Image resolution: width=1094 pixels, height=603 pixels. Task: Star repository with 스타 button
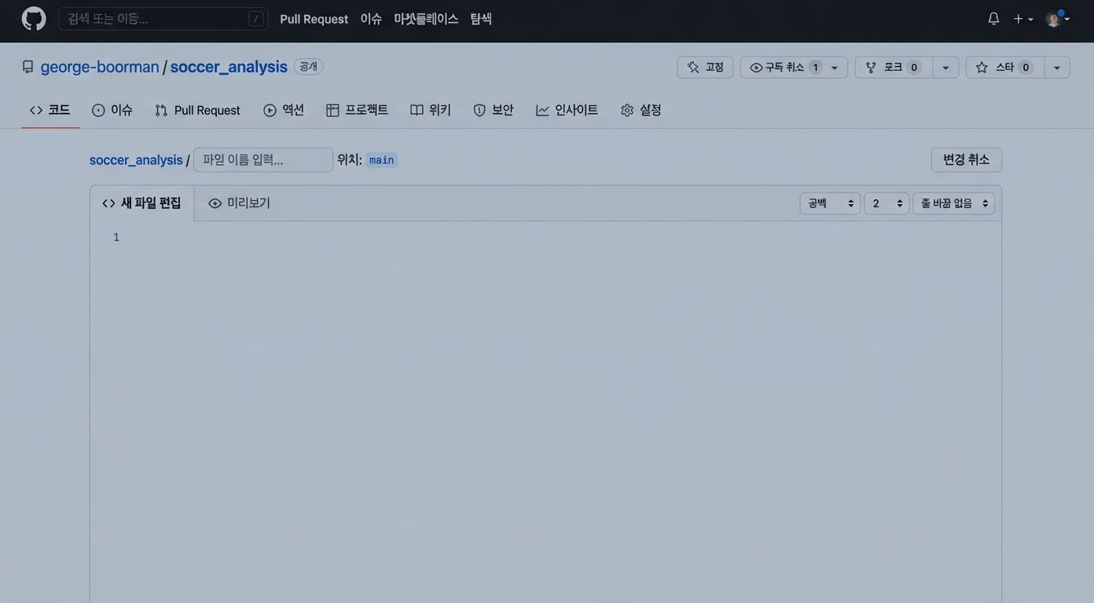[1004, 68]
